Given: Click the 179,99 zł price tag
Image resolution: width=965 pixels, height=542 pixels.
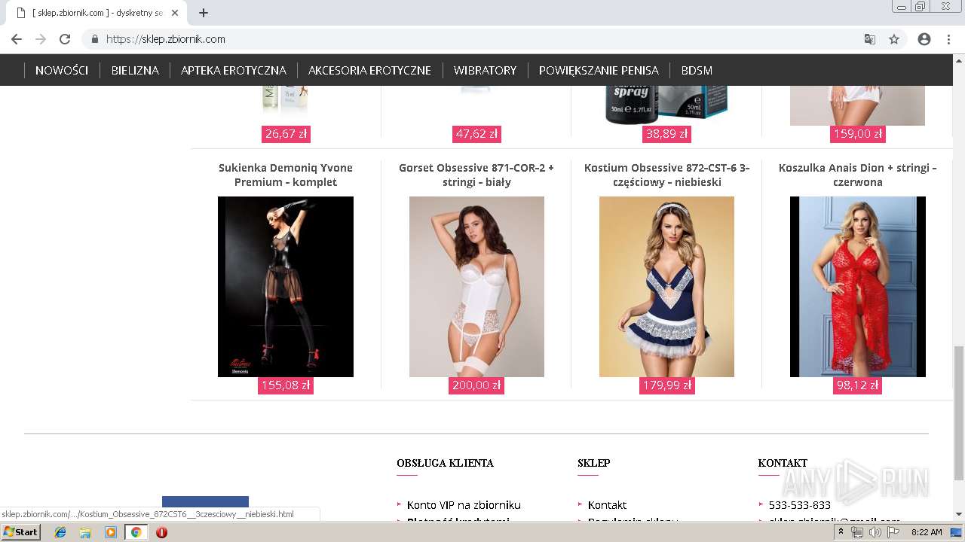Looking at the screenshot, I should (x=666, y=385).
